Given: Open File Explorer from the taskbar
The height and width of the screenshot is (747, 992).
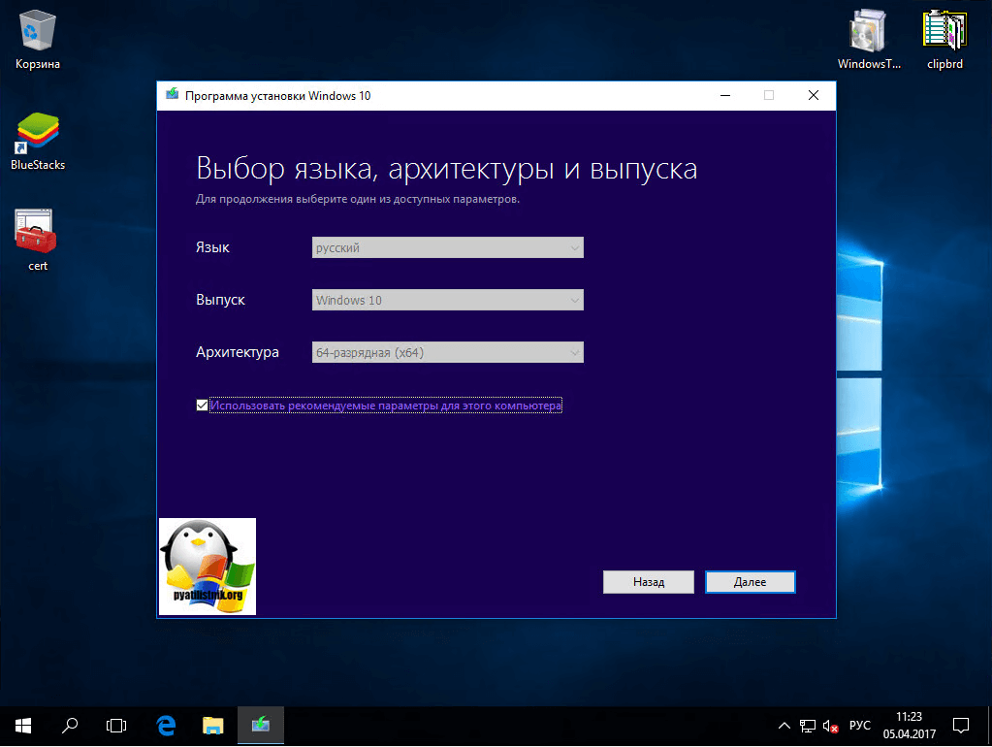Looking at the screenshot, I should point(212,725).
